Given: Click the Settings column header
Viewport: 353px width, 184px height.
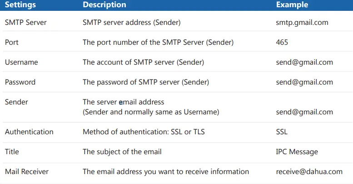Looking at the screenshot, I should pyautogui.click(x=20, y=5).
